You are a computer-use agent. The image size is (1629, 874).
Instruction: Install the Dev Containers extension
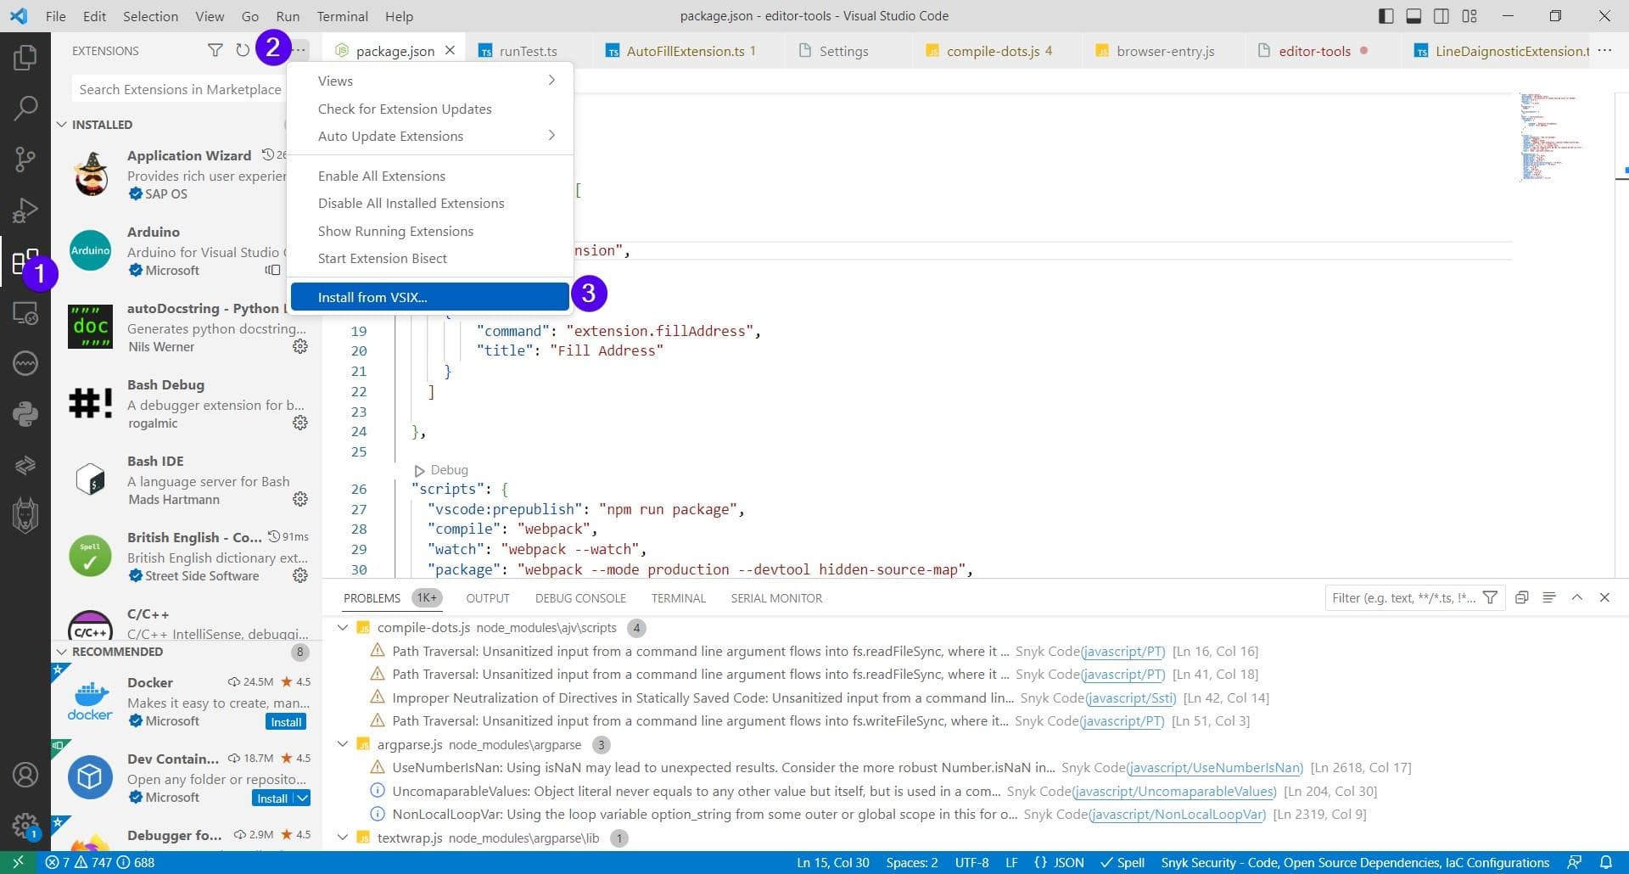(272, 798)
